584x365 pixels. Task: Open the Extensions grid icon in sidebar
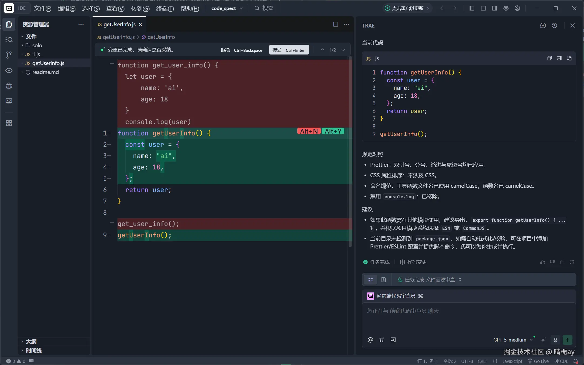pos(9,123)
